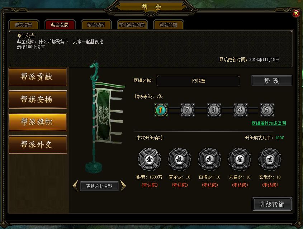303x229 pixels.
Task: Show next flag style with right arrow
Action: tap(123, 186)
